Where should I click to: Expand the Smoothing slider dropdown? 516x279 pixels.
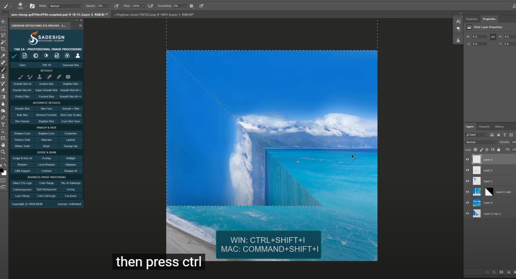point(185,6)
